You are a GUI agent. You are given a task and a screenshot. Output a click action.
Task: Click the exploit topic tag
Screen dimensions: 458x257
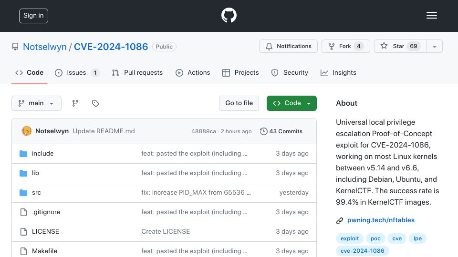350,238
